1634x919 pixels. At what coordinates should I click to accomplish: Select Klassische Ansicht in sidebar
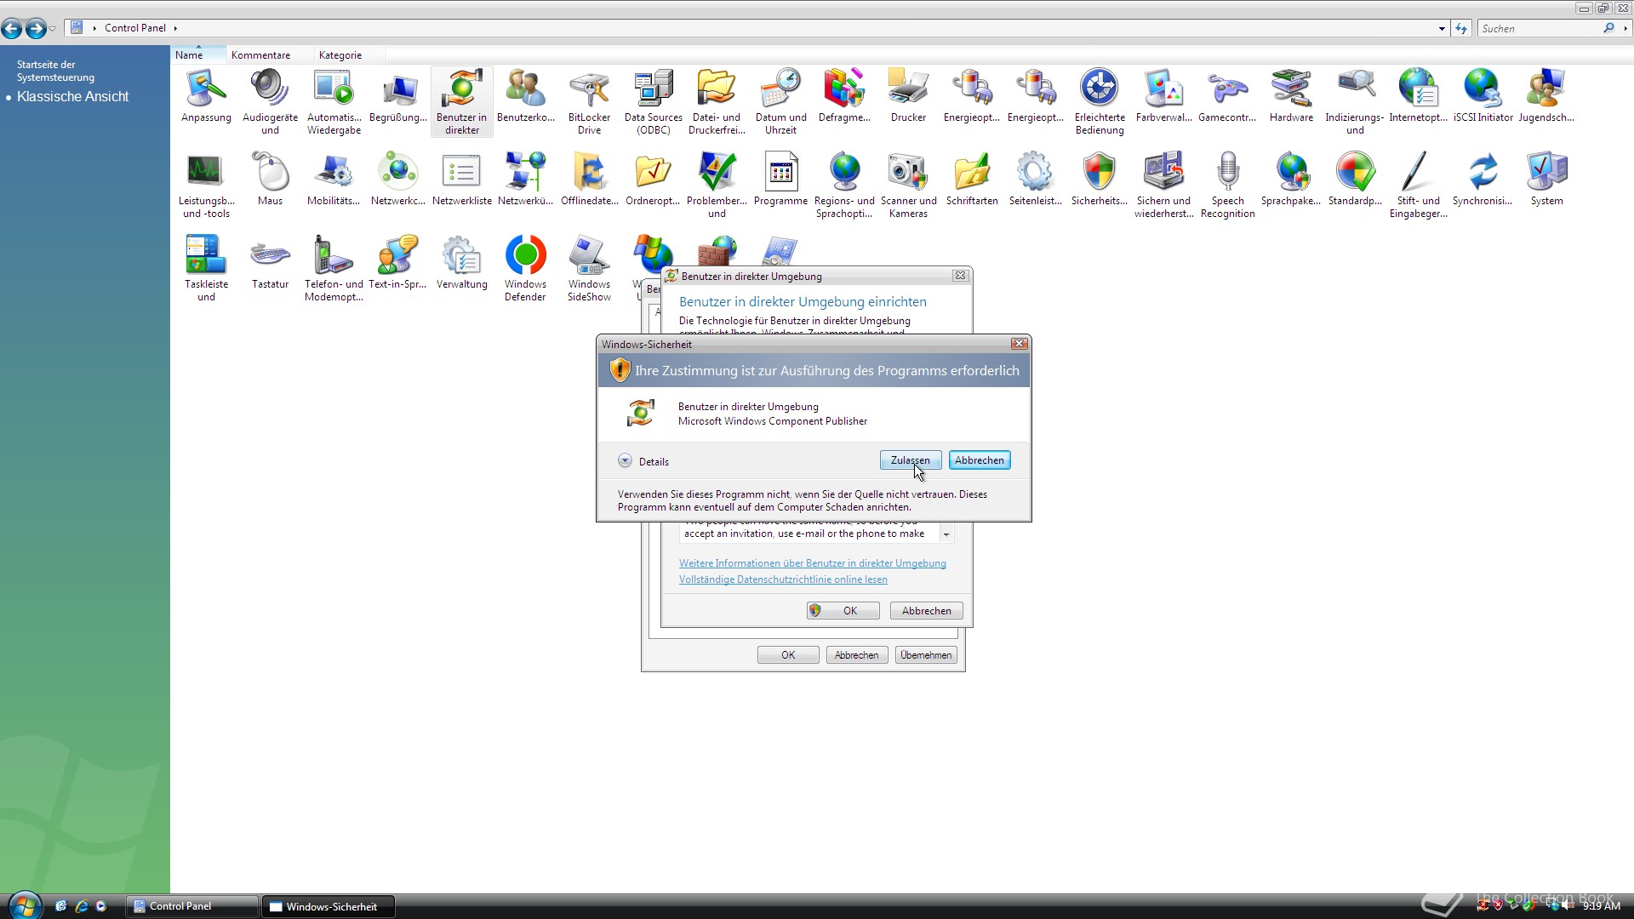pos(72,97)
